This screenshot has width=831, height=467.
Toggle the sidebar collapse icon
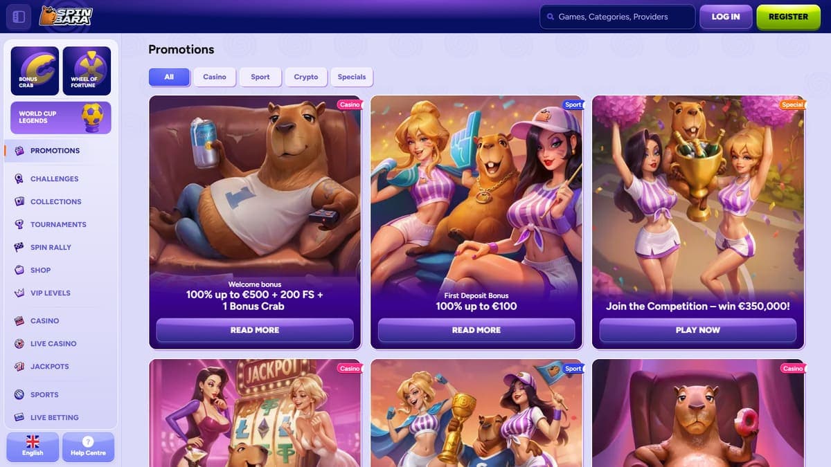[19, 17]
